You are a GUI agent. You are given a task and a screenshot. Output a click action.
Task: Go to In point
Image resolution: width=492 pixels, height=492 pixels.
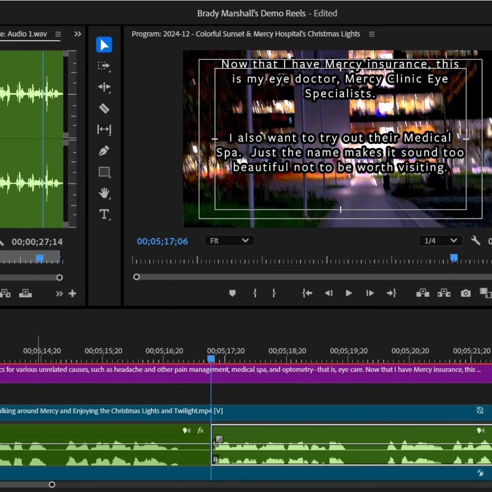307,293
